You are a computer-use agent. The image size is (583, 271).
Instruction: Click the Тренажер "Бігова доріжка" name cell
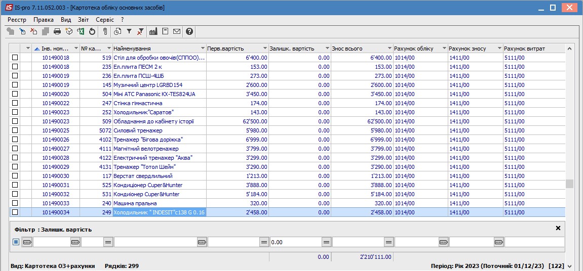[x=160, y=140]
